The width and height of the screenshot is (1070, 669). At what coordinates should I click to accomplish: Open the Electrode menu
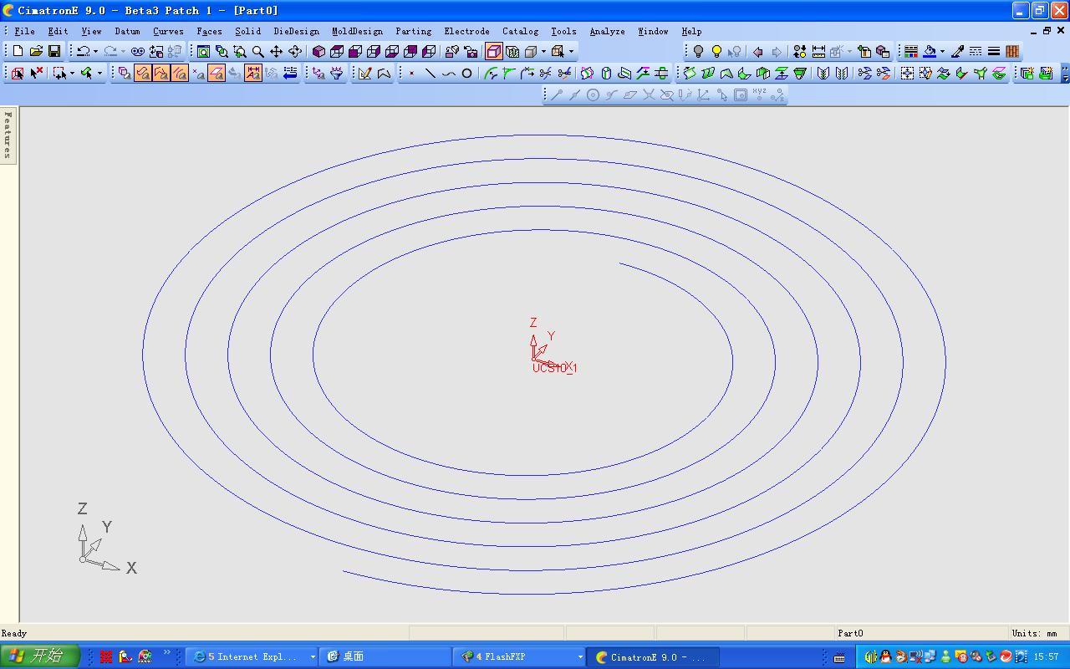pyautogui.click(x=466, y=31)
